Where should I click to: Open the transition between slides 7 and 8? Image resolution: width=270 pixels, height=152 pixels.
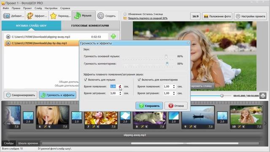125,118
